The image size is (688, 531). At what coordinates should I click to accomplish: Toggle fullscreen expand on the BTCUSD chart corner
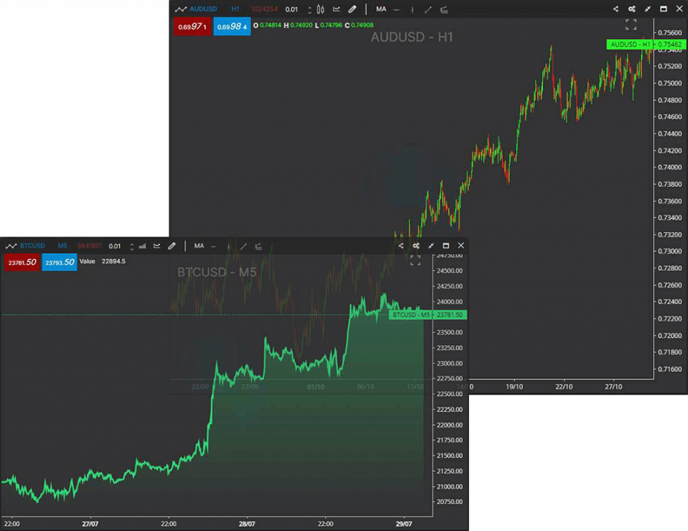[415, 260]
